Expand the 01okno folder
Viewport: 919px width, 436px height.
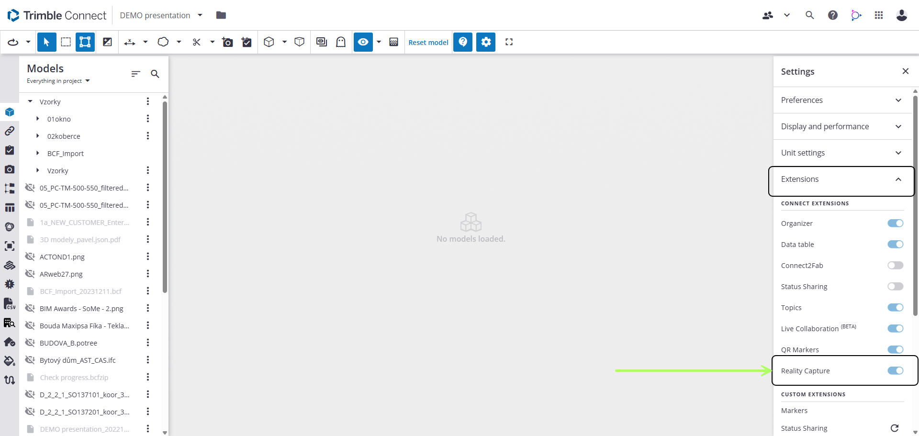38,119
